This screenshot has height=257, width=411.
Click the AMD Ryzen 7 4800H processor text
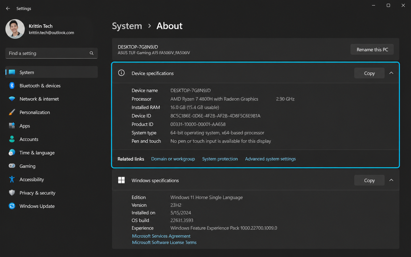tap(214, 99)
